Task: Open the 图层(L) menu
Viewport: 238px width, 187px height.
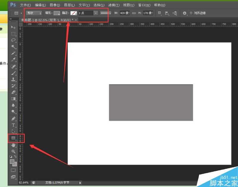Action: (x=69, y=5)
